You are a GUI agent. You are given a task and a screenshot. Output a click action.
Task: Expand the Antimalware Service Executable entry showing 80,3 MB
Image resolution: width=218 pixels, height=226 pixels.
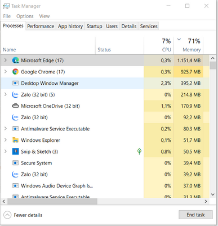click(6, 129)
